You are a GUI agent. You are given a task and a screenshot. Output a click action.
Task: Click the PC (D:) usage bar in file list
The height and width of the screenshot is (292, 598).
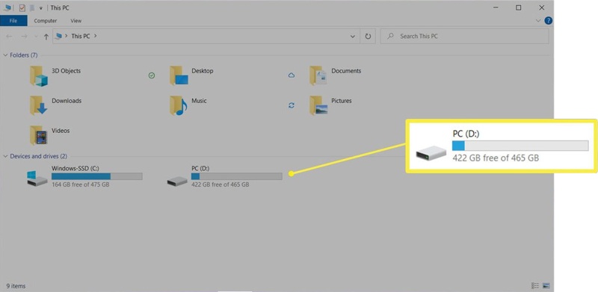(237, 176)
